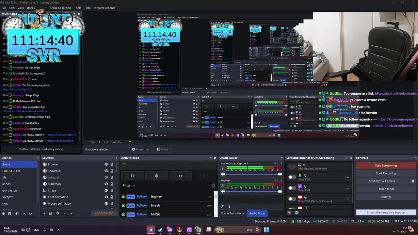The image size is (418, 235).
Task: Unlock the Conf Animation source lock
Action: point(112,197)
